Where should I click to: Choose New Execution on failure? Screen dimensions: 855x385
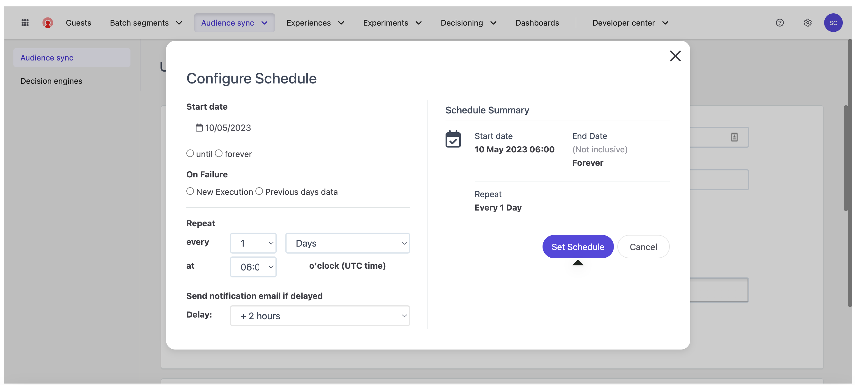[x=190, y=191]
